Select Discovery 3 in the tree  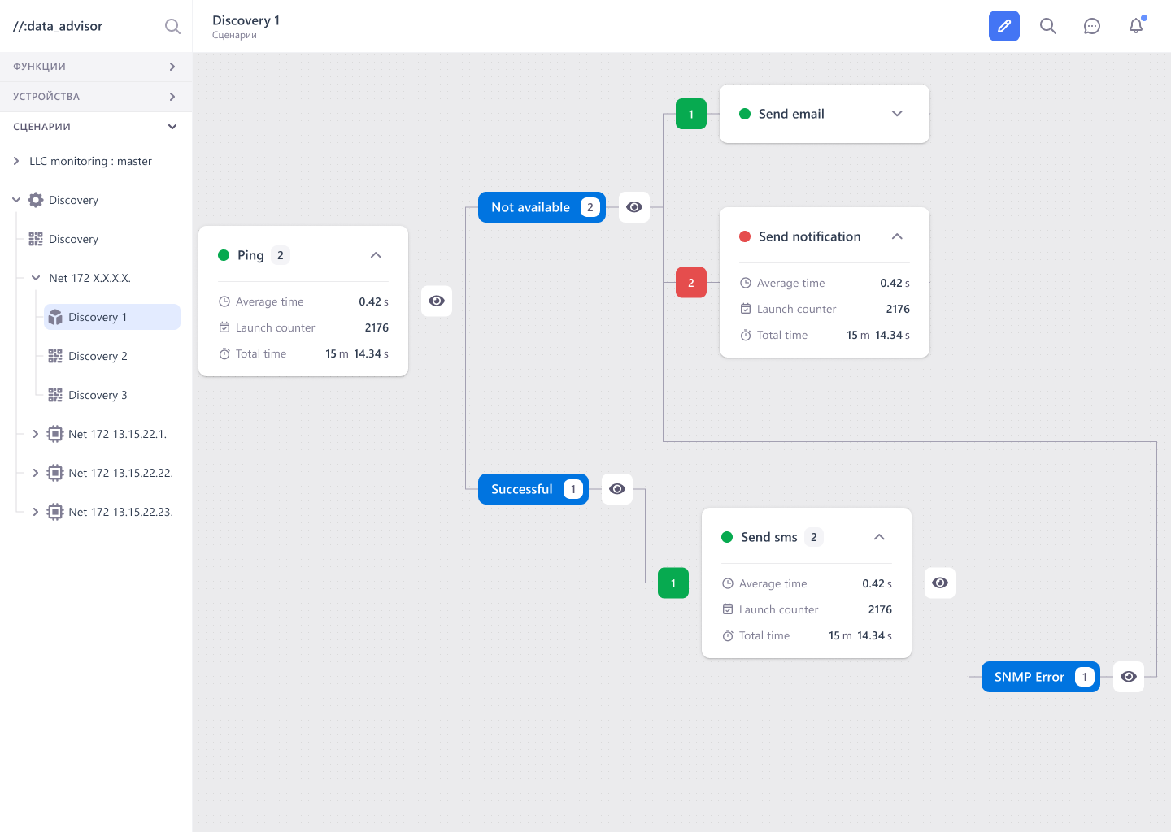point(98,395)
